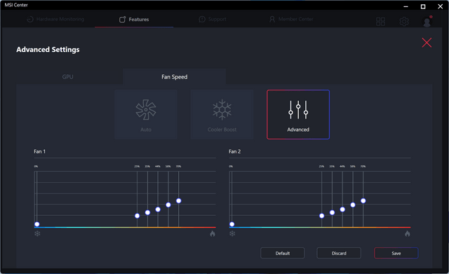Click Fan 1 0% slider handle
Viewport: 449px width, 274px height.
(37, 224)
